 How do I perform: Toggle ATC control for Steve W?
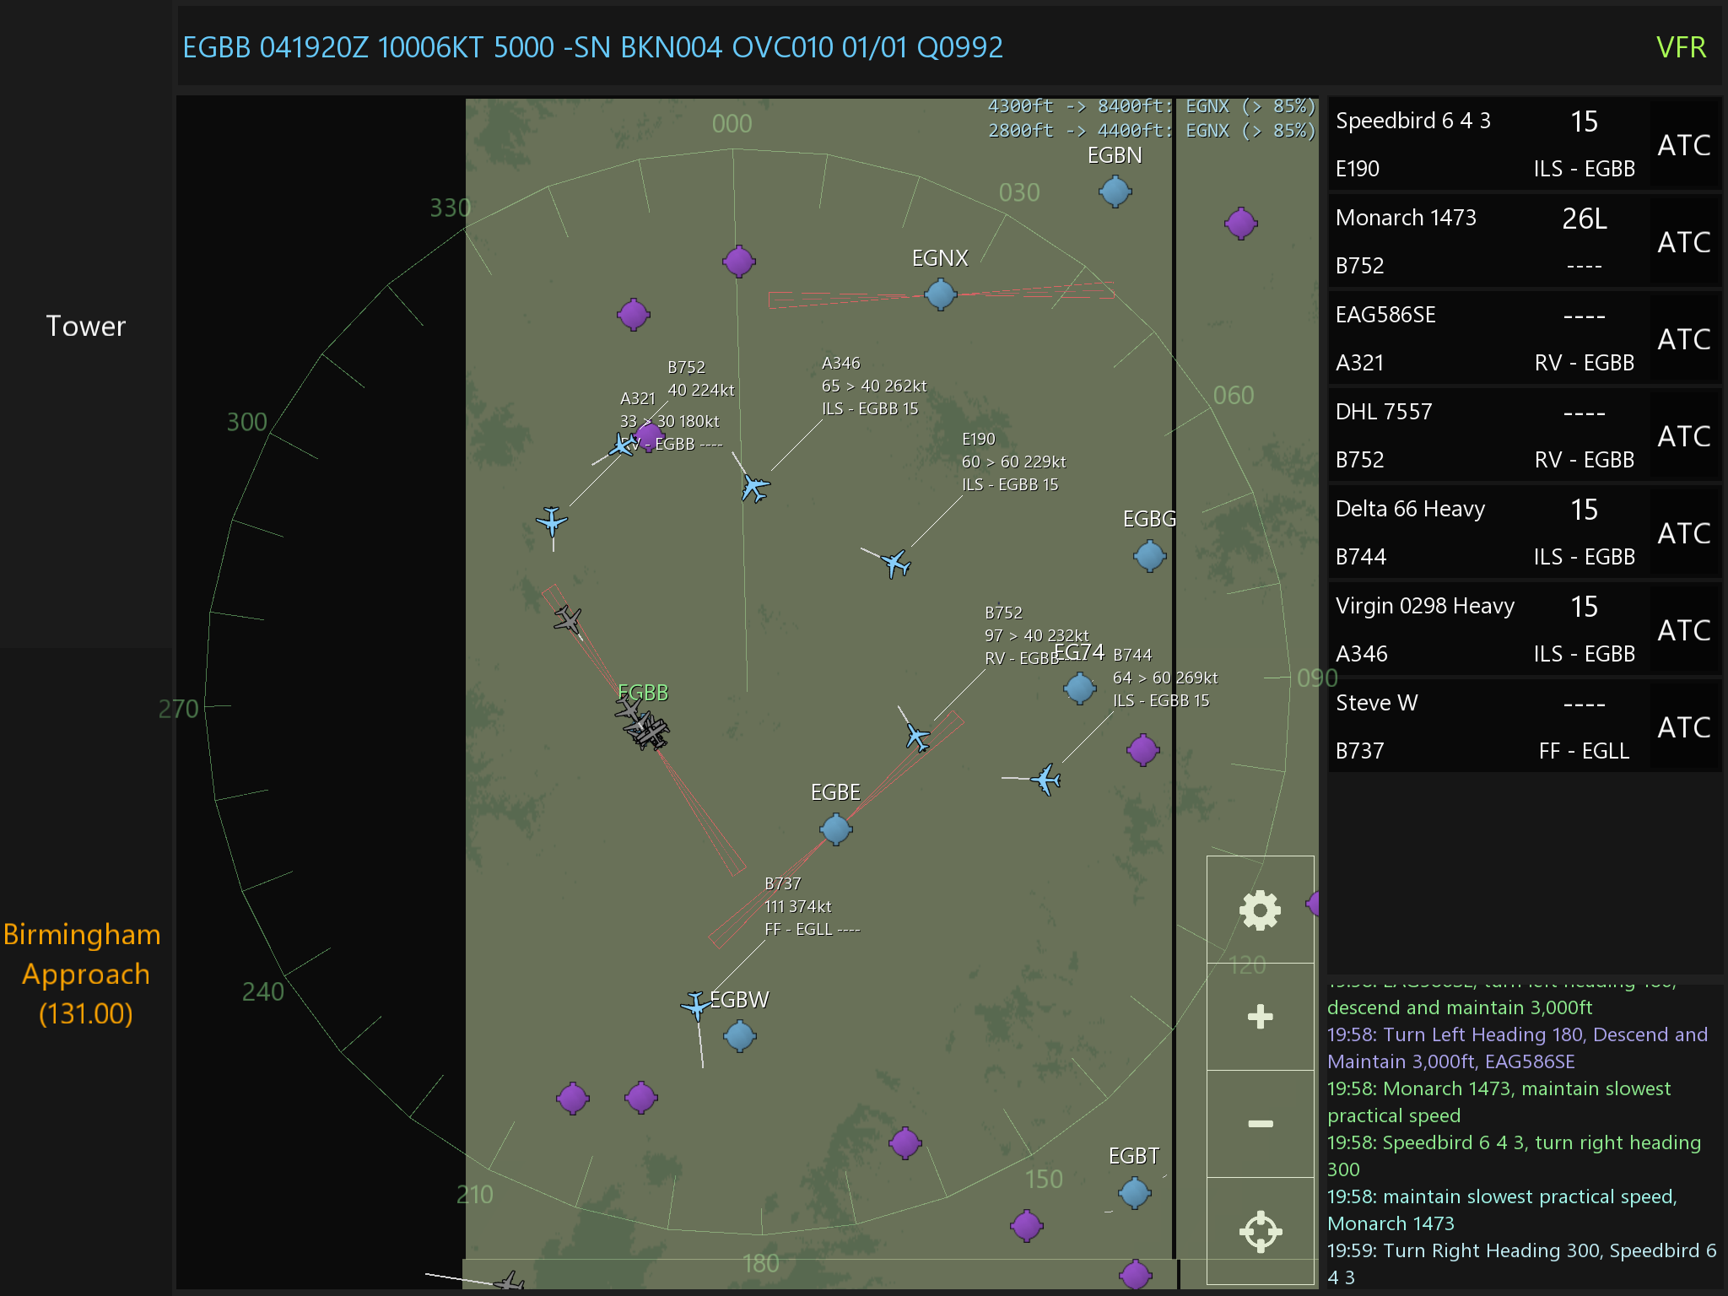[x=1683, y=727]
